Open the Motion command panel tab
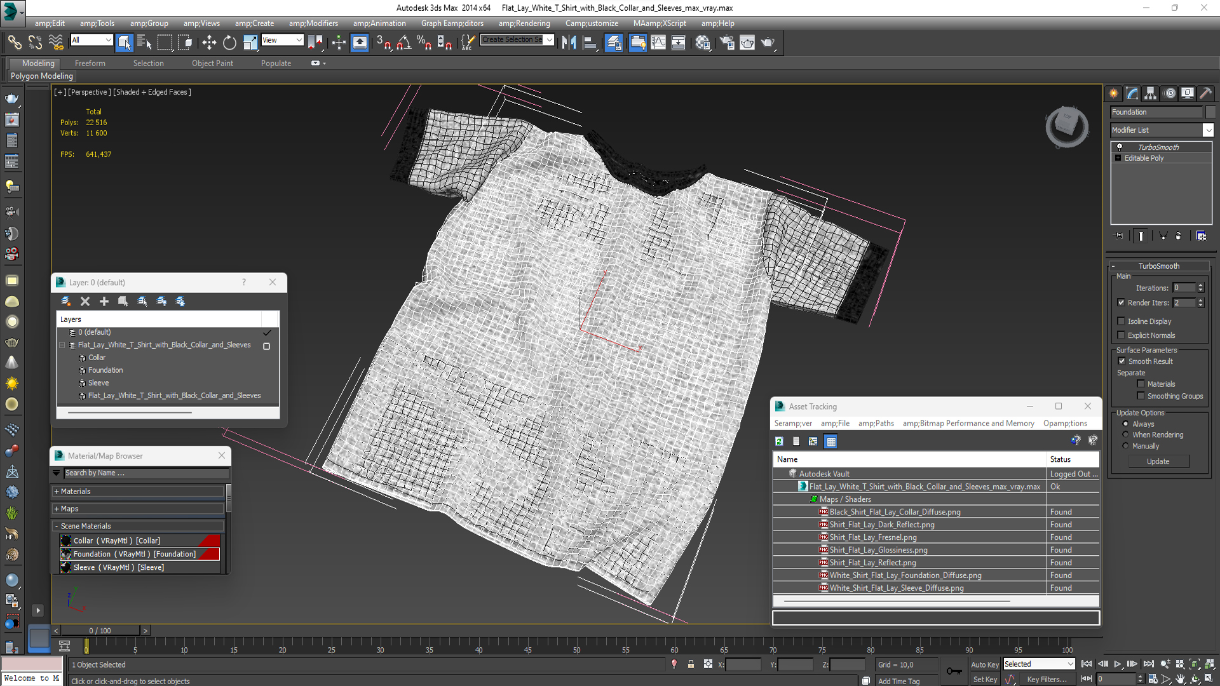1220x686 pixels. point(1170,93)
